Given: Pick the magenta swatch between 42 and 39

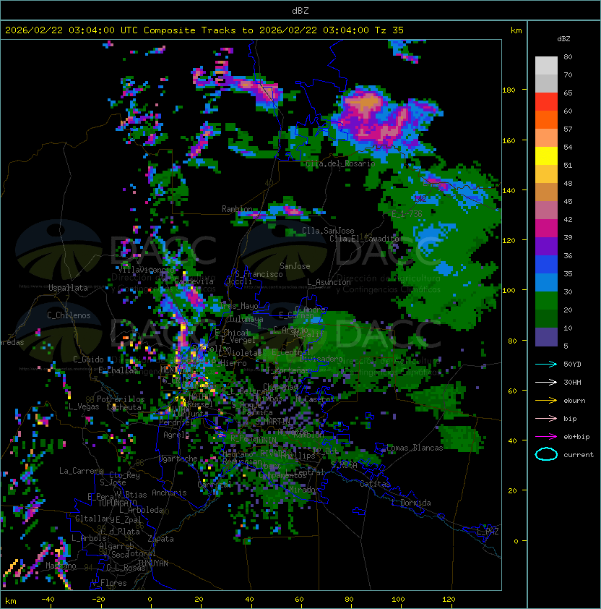Looking at the screenshot, I should 546,229.
